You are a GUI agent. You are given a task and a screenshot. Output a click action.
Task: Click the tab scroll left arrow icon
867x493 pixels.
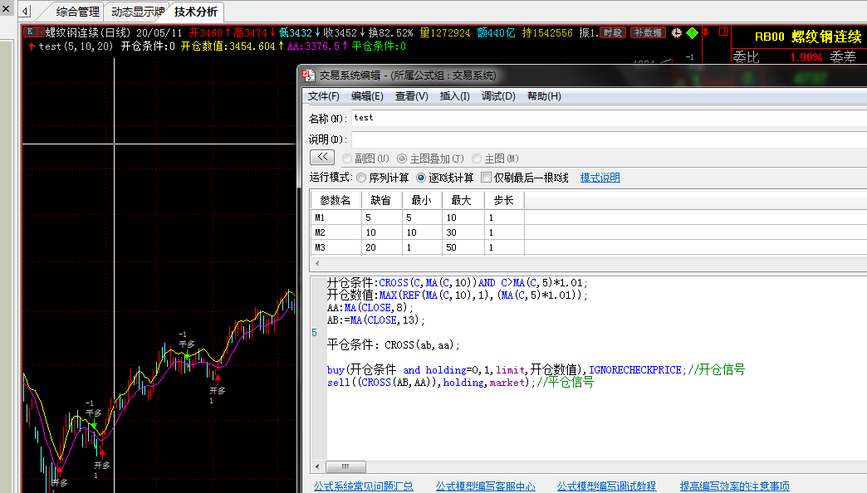[26, 11]
